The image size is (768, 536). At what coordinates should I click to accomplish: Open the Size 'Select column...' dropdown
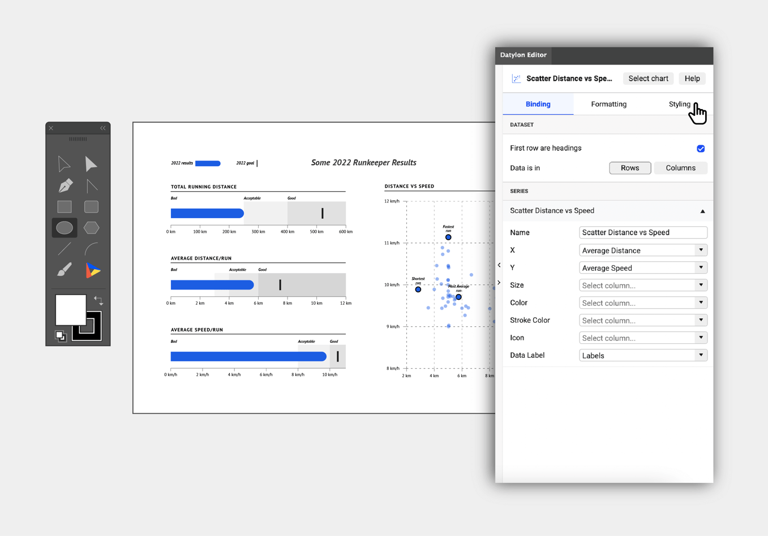pyautogui.click(x=701, y=285)
